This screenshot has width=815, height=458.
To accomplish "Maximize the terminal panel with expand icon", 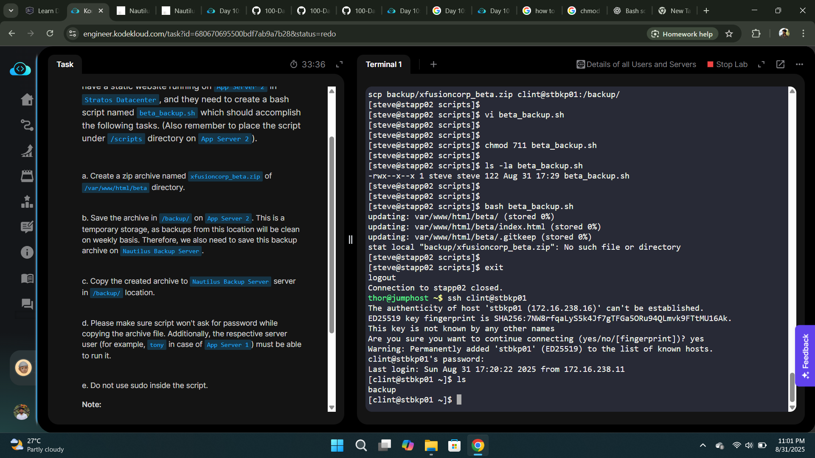I will click(x=761, y=64).
